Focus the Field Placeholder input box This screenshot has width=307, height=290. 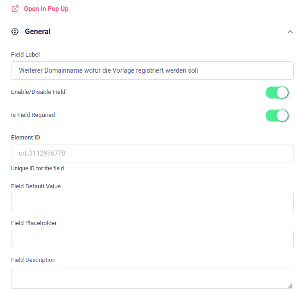point(152,239)
